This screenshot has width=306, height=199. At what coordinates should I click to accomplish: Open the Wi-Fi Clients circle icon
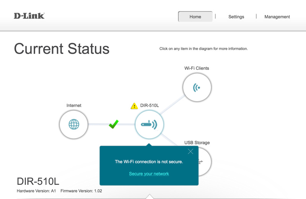(197, 87)
